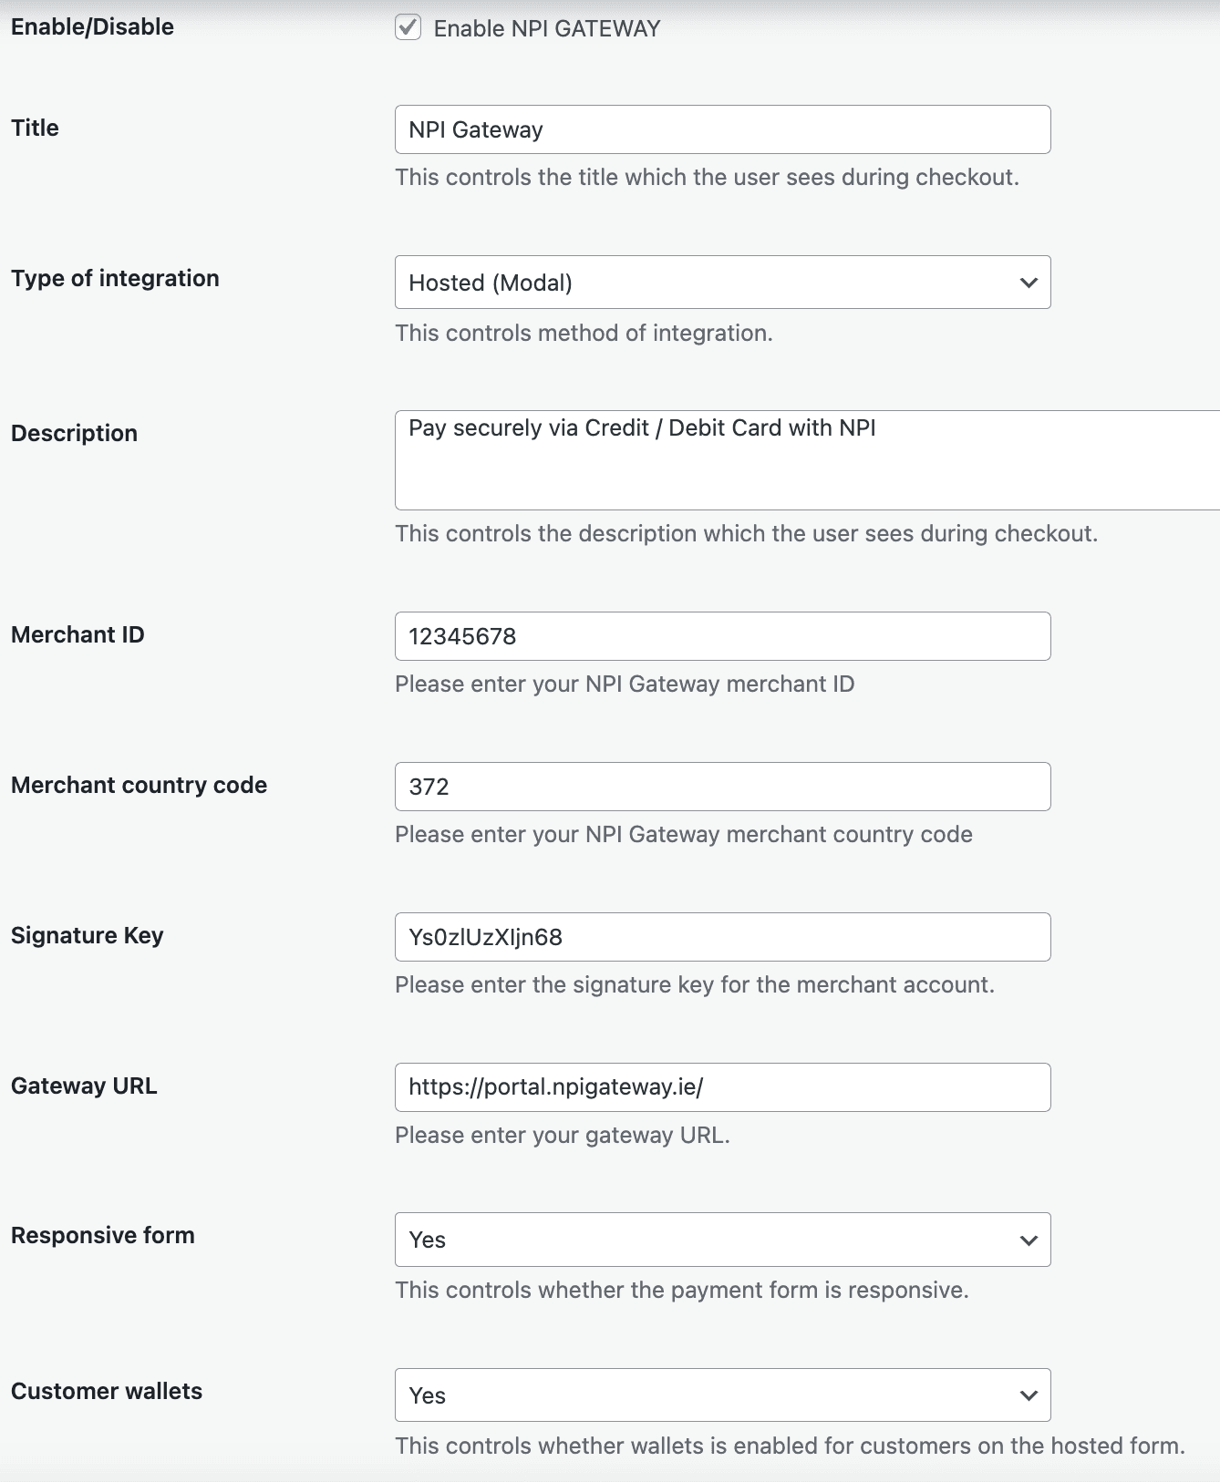The image size is (1220, 1482).
Task: Click the Customer wallets label
Action: point(106,1391)
